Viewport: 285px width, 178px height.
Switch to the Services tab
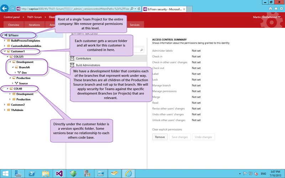[x=135, y=25]
